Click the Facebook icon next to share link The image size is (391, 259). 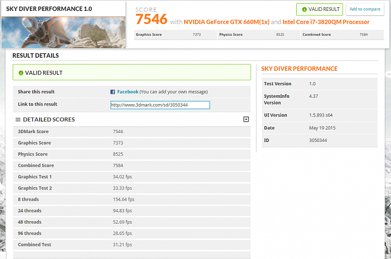(113, 92)
